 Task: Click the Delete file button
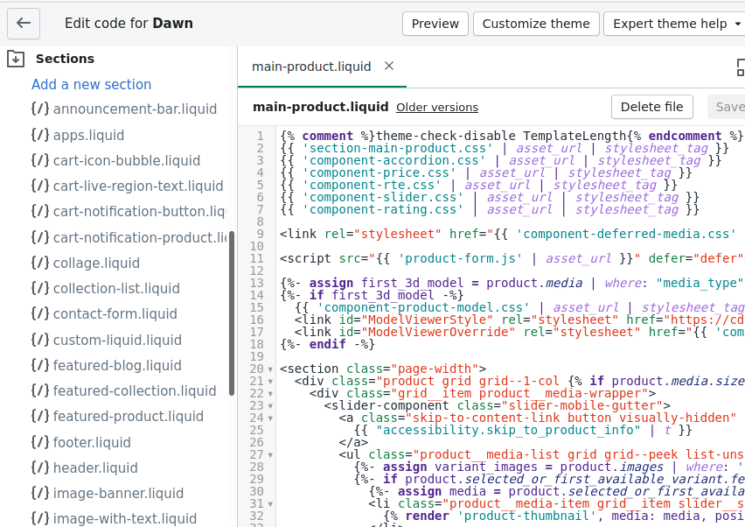tap(651, 107)
